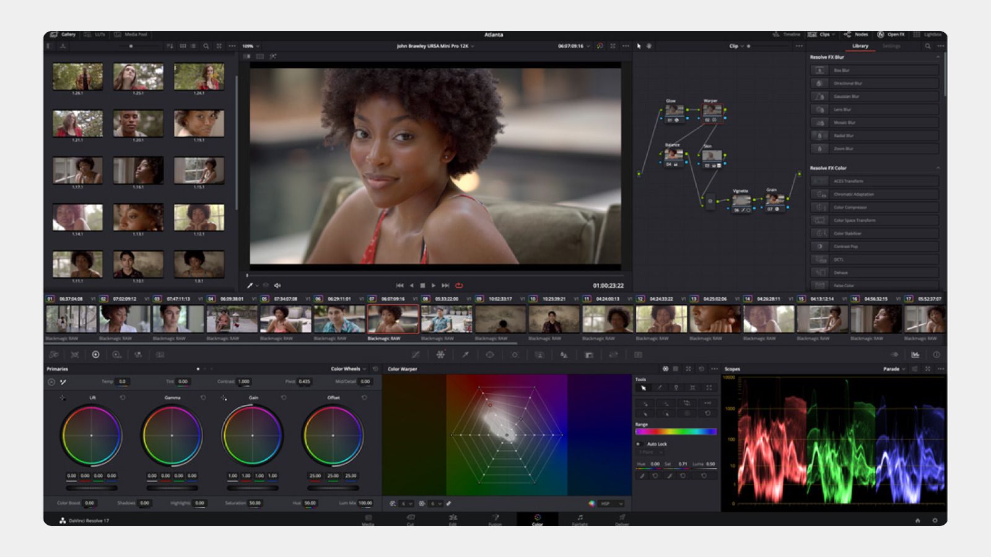
Task: Switch to the Settings tab
Action: [891, 46]
